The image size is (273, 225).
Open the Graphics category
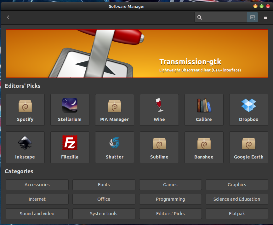tap(237, 185)
